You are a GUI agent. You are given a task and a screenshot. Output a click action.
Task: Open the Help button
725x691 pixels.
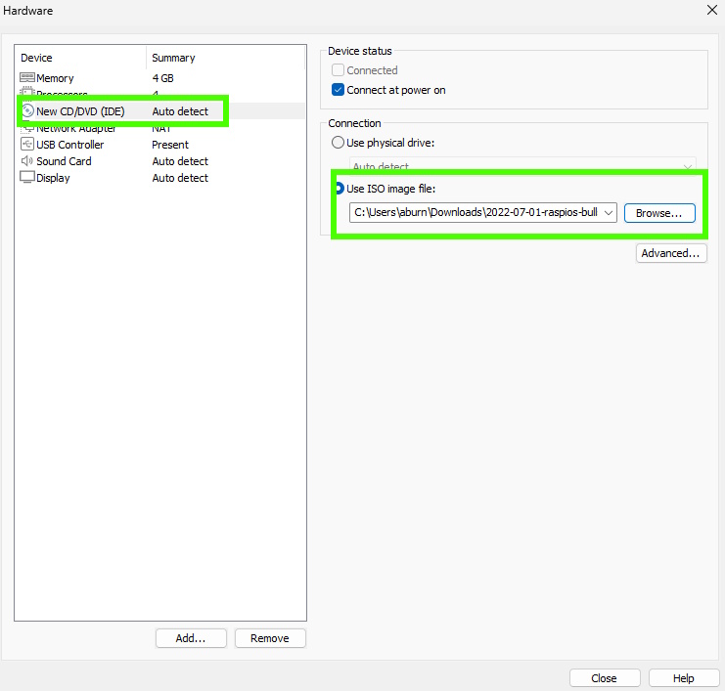click(683, 678)
